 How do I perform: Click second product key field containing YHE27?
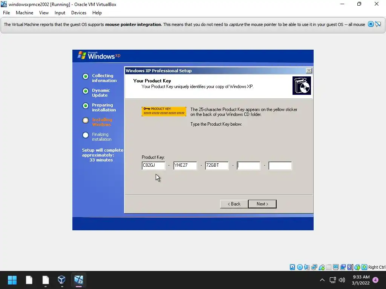pos(185,166)
